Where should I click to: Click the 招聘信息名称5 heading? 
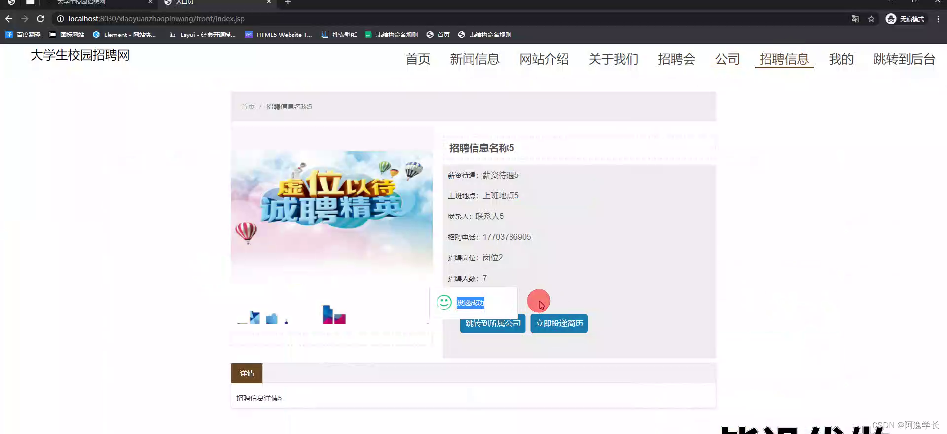pyautogui.click(x=481, y=148)
